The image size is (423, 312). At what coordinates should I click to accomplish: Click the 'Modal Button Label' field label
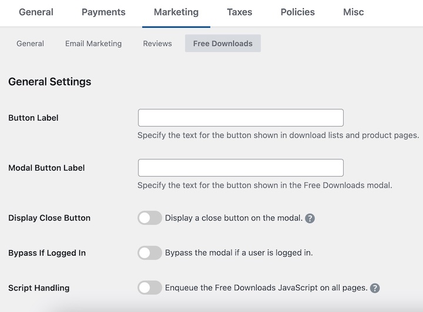(x=46, y=168)
